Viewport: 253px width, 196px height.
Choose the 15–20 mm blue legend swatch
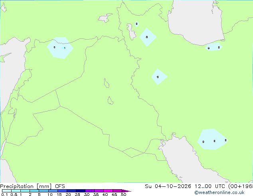click(62, 191)
